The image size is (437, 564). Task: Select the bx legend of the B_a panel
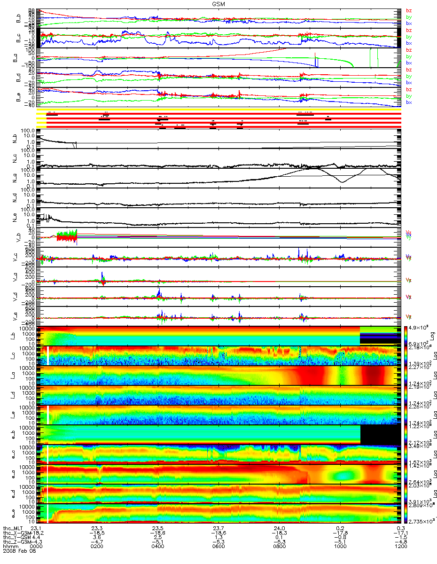(409, 63)
